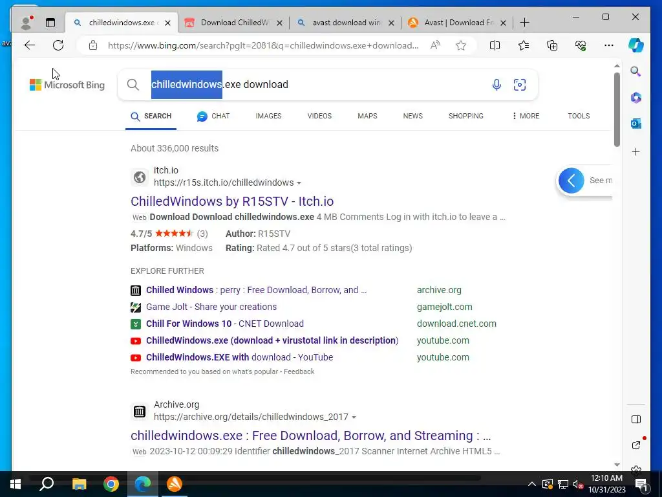662x497 pixels.
Task: Open the Outlook sidebar icon
Action: (636, 124)
